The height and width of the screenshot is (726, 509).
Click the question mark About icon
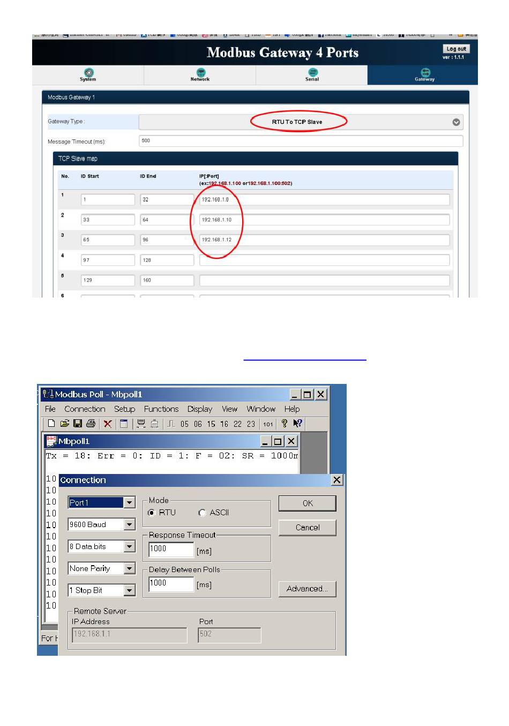pos(285,423)
